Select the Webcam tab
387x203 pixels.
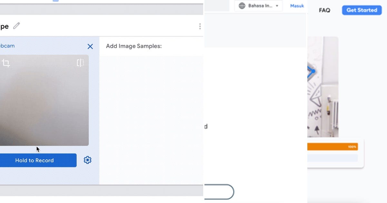click(7, 45)
